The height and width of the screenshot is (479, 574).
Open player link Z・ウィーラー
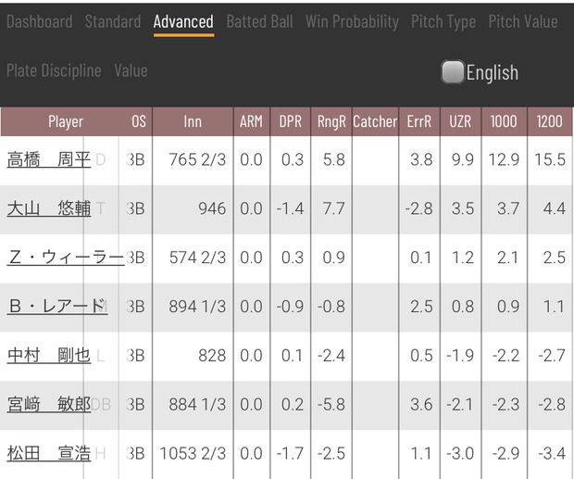point(66,258)
